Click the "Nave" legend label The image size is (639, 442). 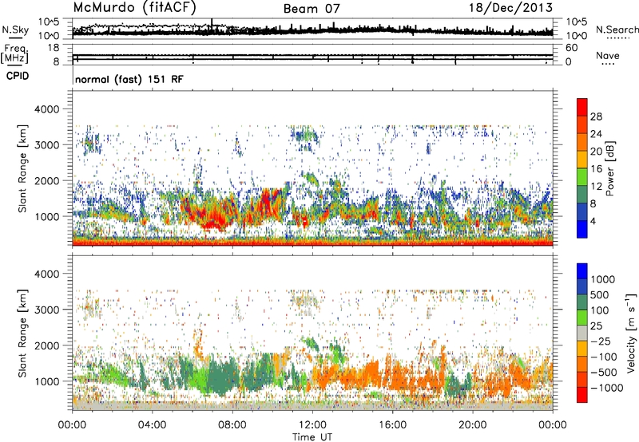[608, 55]
